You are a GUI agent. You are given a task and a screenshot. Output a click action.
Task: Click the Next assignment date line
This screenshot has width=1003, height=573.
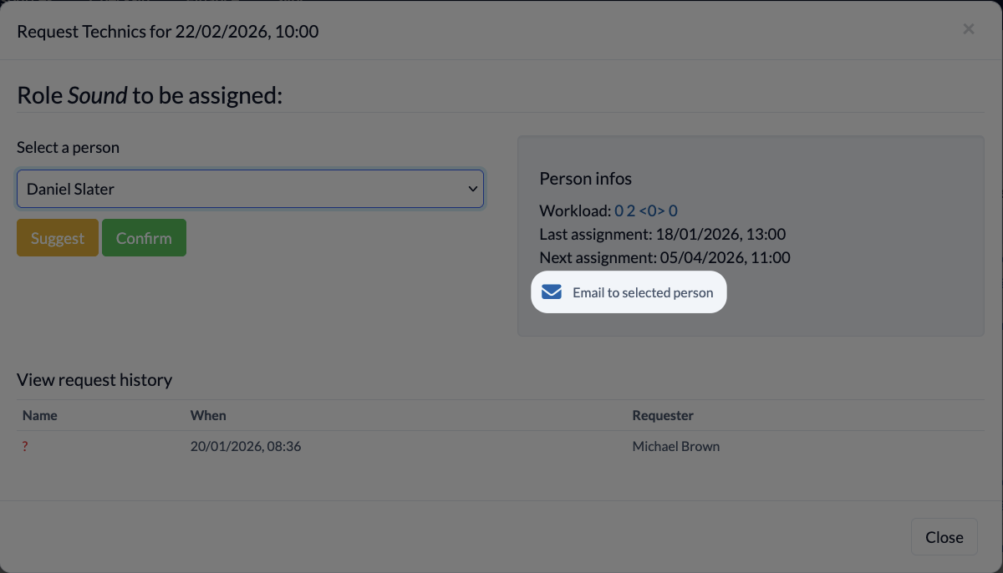(x=665, y=257)
